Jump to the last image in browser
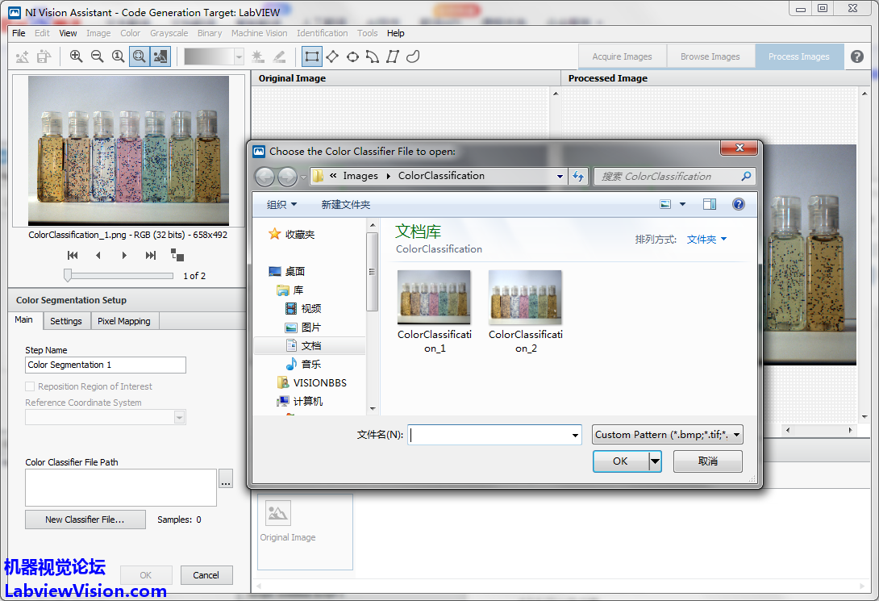 tap(151, 256)
